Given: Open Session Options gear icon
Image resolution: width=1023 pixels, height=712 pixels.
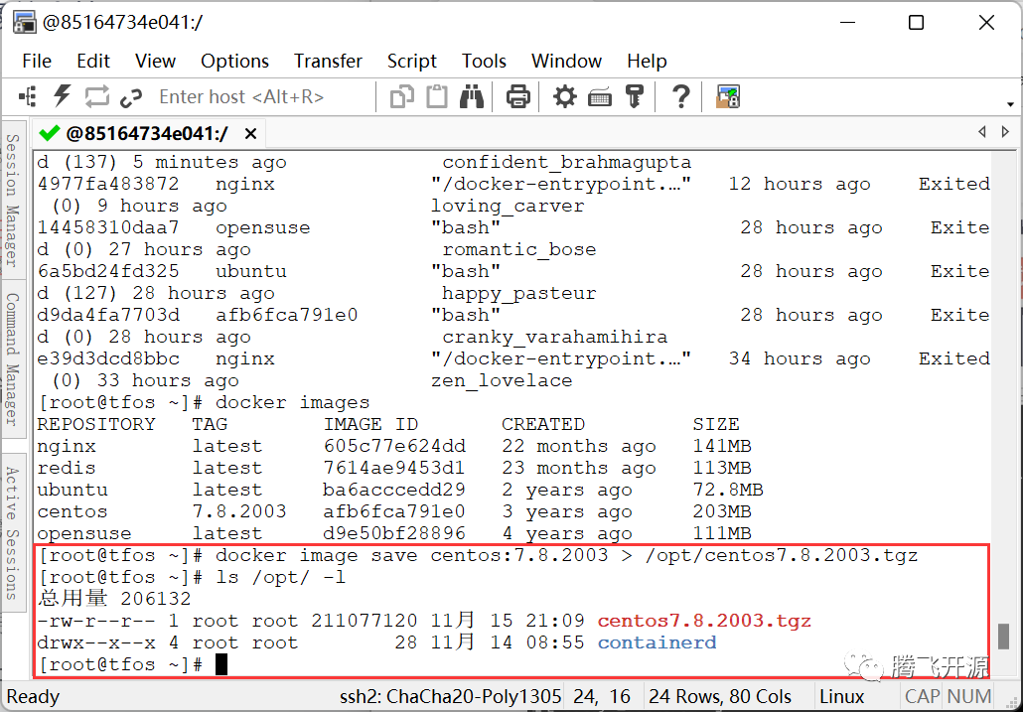Looking at the screenshot, I should (565, 97).
